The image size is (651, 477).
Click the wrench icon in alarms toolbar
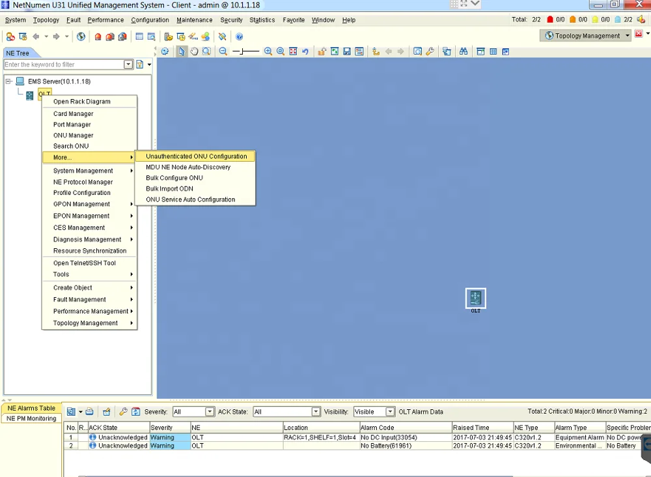[123, 412]
